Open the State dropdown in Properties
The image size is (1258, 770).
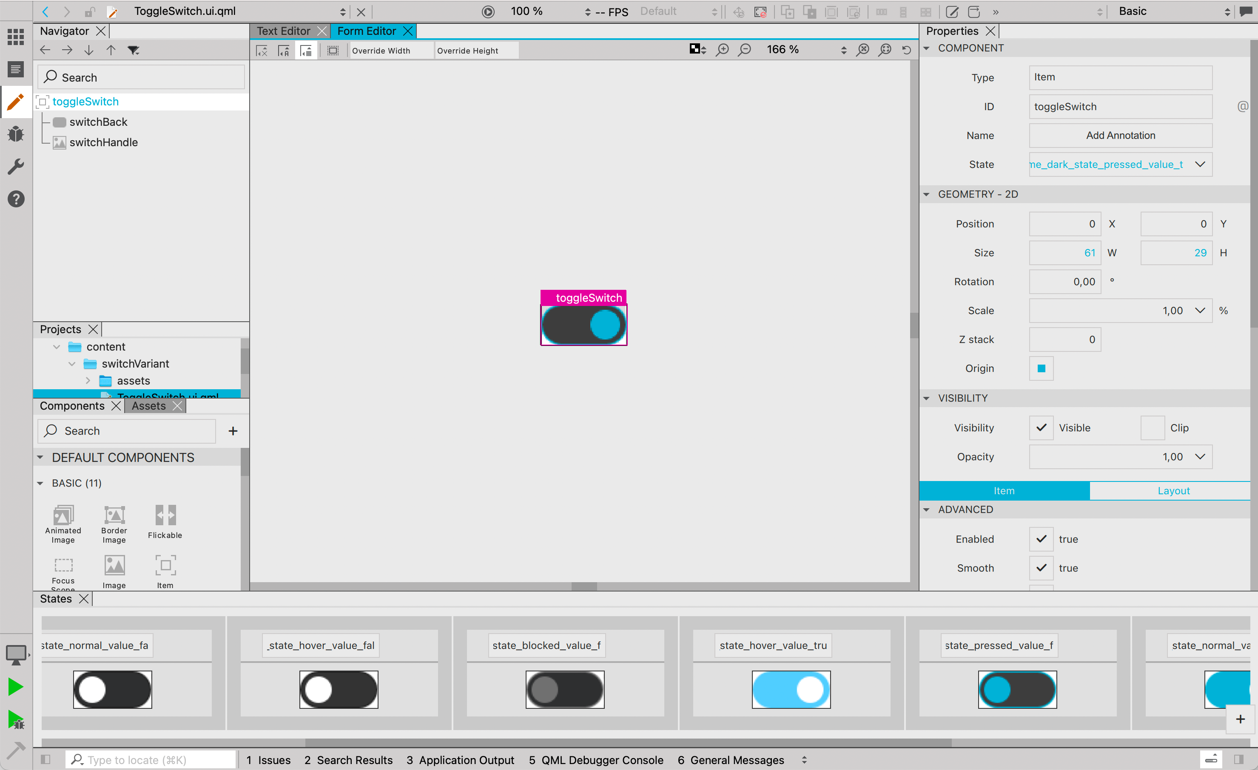point(1200,164)
